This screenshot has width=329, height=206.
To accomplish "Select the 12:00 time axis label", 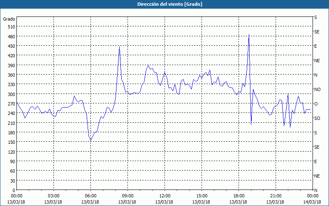I will (165, 196).
